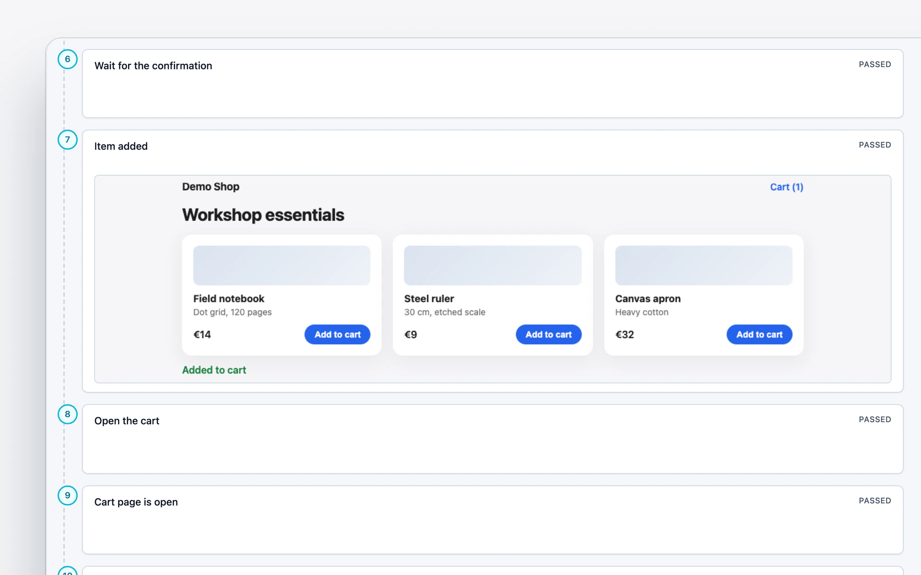
Task: Click the Canvas apron product name
Action: pos(648,299)
